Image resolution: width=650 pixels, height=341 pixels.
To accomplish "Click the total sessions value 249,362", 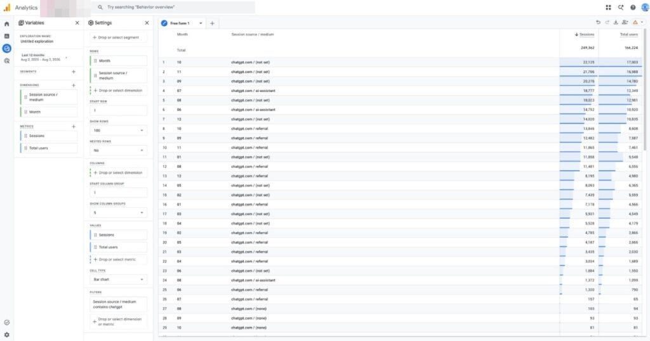I will 587,48.
